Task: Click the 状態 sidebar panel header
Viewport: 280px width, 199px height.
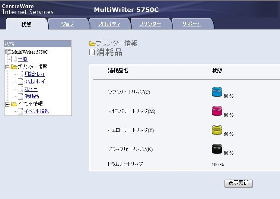Action: click(38, 44)
